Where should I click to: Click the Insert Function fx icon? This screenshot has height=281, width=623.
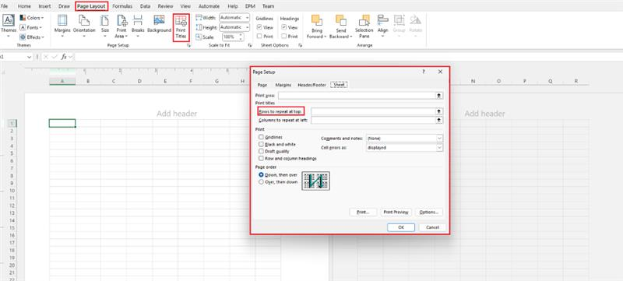click(64, 57)
